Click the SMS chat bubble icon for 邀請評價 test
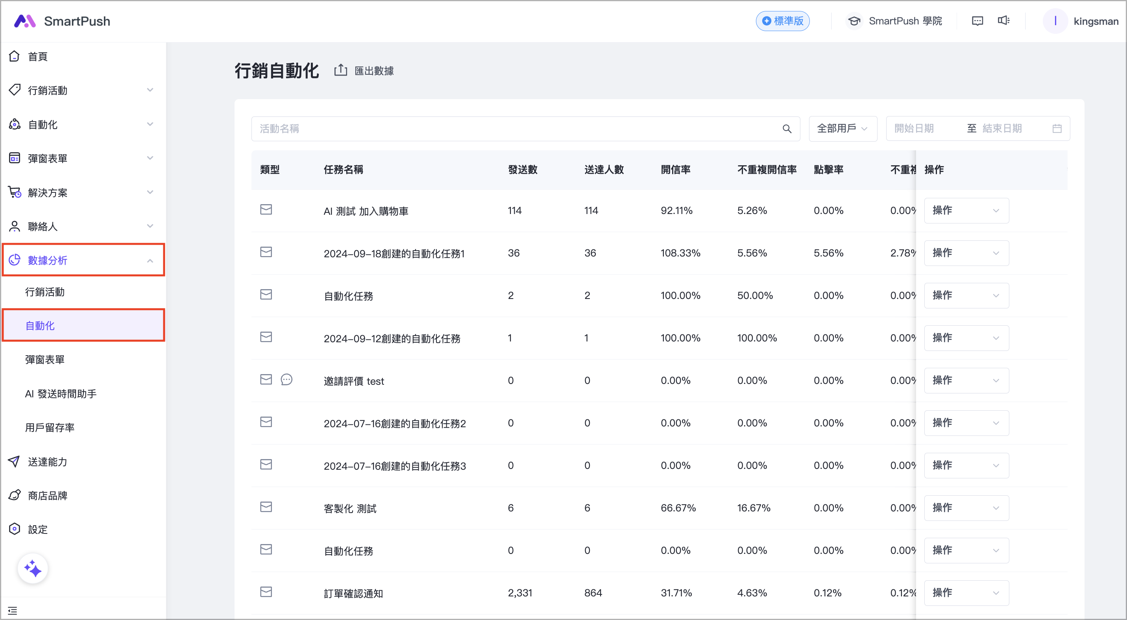This screenshot has width=1127, height=620. pos(286,380)
